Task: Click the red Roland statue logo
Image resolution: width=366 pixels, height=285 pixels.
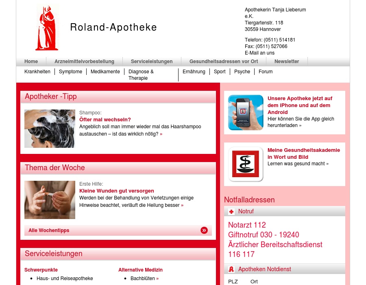Action: [x=47, y=28]
